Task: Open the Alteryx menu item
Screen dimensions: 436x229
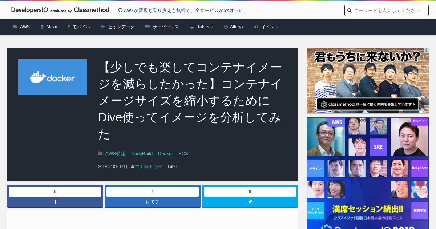Action: click(x=237, y=27)
